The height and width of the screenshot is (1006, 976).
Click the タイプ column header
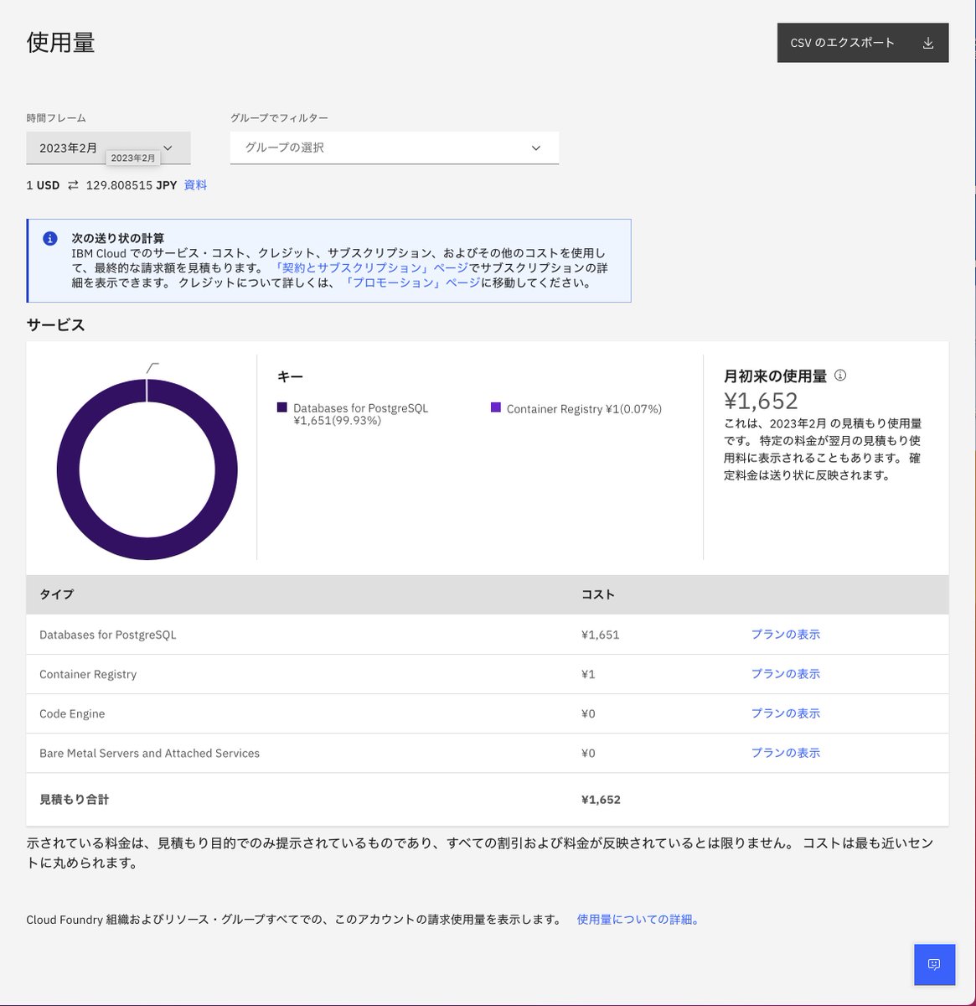[56, 594]
